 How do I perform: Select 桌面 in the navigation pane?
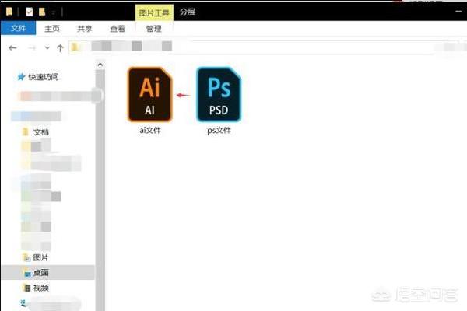tap(40, 272)
